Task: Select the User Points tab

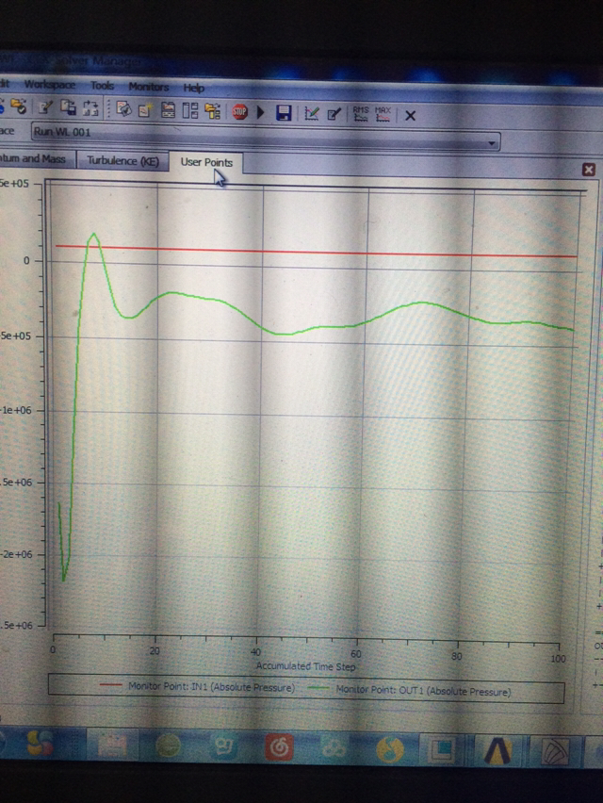Action: [206, 162]
